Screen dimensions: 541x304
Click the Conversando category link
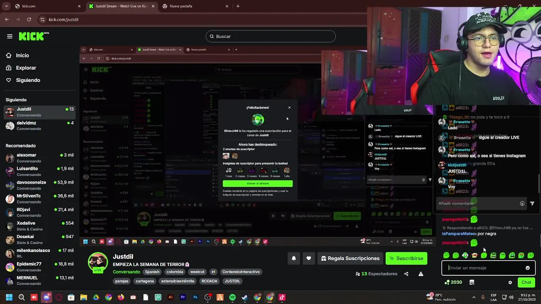coord(126,272)
